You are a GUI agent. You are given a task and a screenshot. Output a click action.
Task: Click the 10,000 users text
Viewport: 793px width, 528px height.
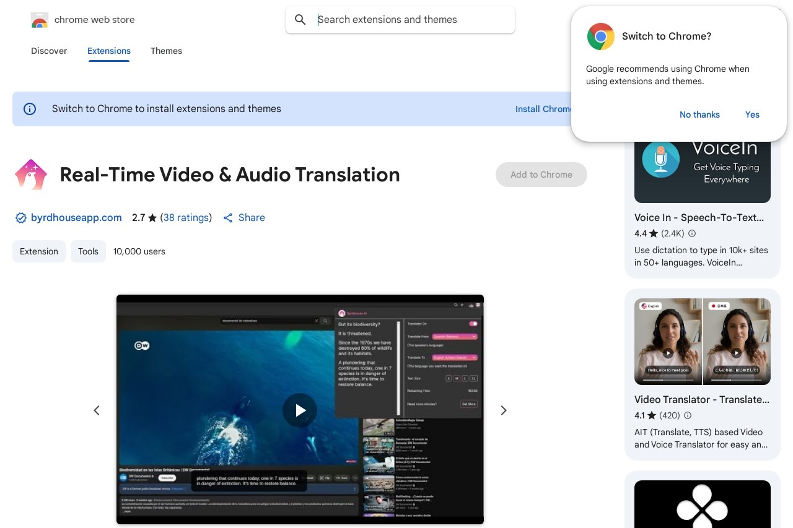coord(139,251)
